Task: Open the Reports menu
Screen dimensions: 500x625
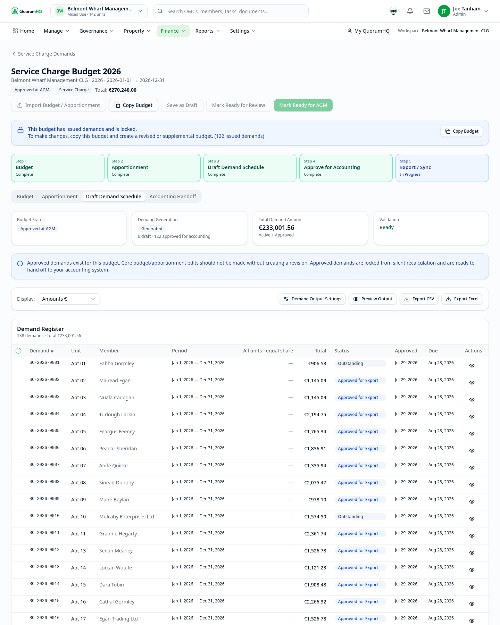Action: [208, 31]
